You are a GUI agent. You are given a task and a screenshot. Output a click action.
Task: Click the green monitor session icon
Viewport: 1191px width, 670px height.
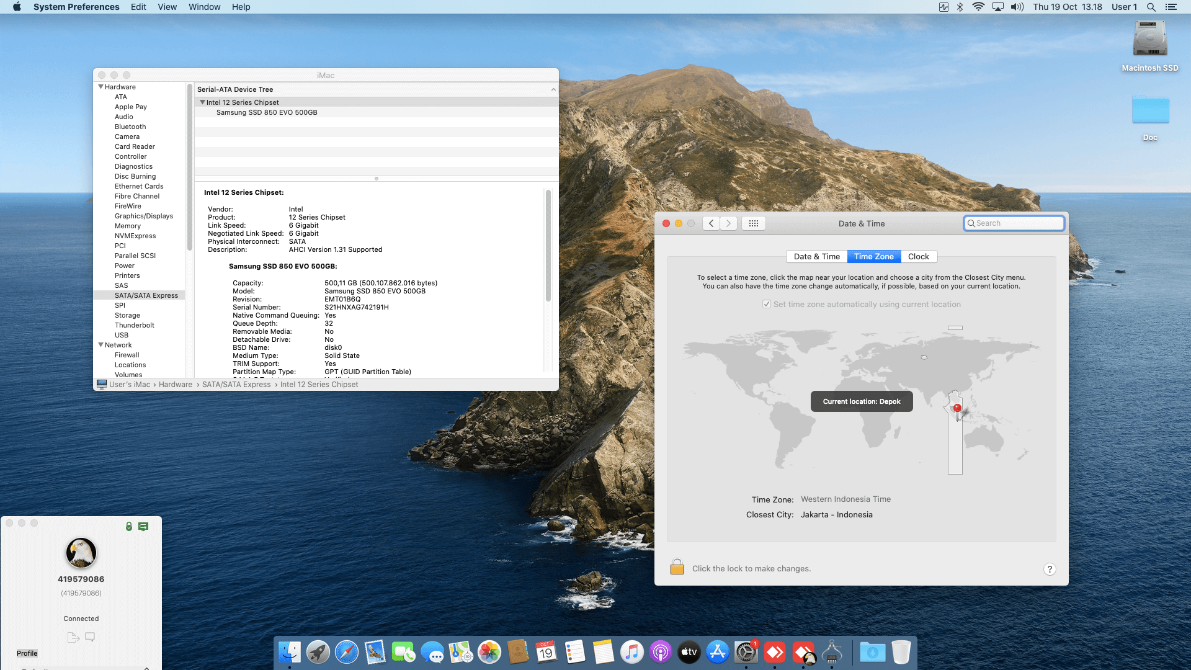point(143,526)
